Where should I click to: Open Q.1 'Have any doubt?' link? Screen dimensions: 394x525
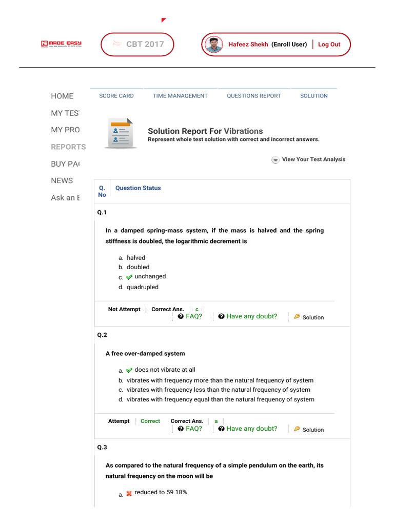tap(251, 316)
